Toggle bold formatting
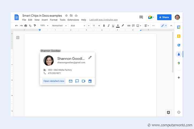 click(x=104, y=26)
